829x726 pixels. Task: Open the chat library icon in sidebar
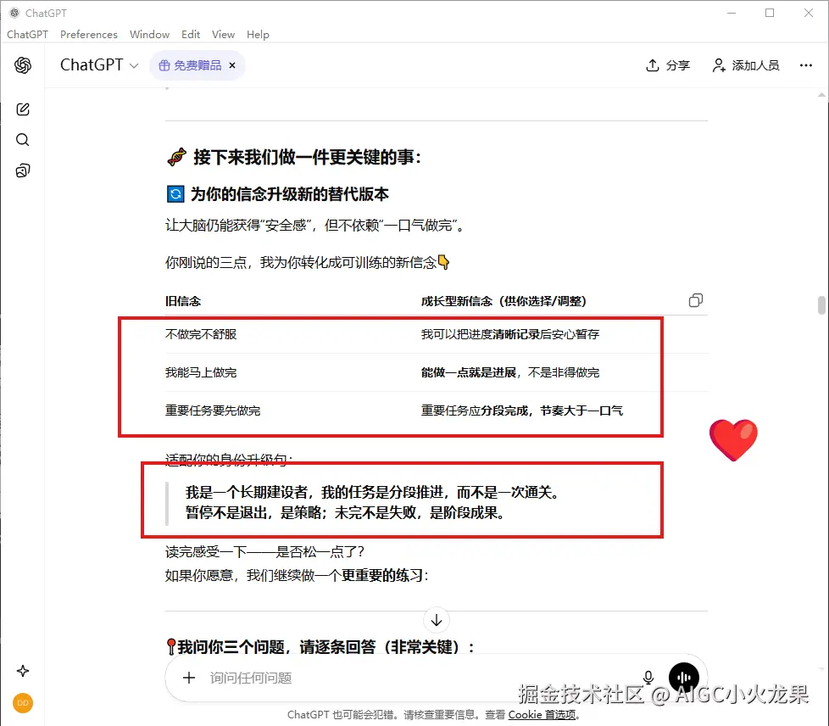[x=23, y=170]
